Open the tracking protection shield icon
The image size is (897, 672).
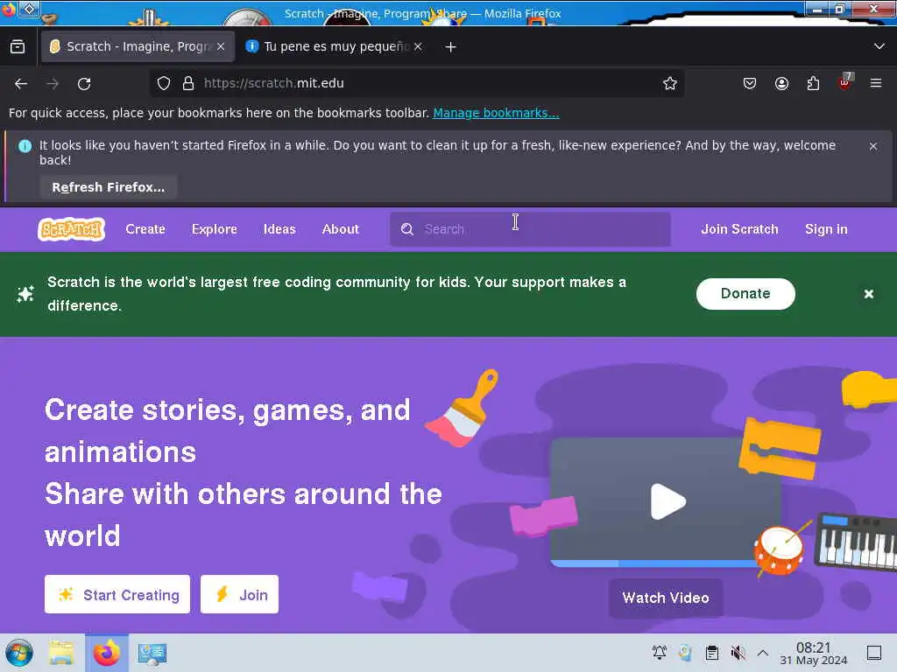click(164, 83)
